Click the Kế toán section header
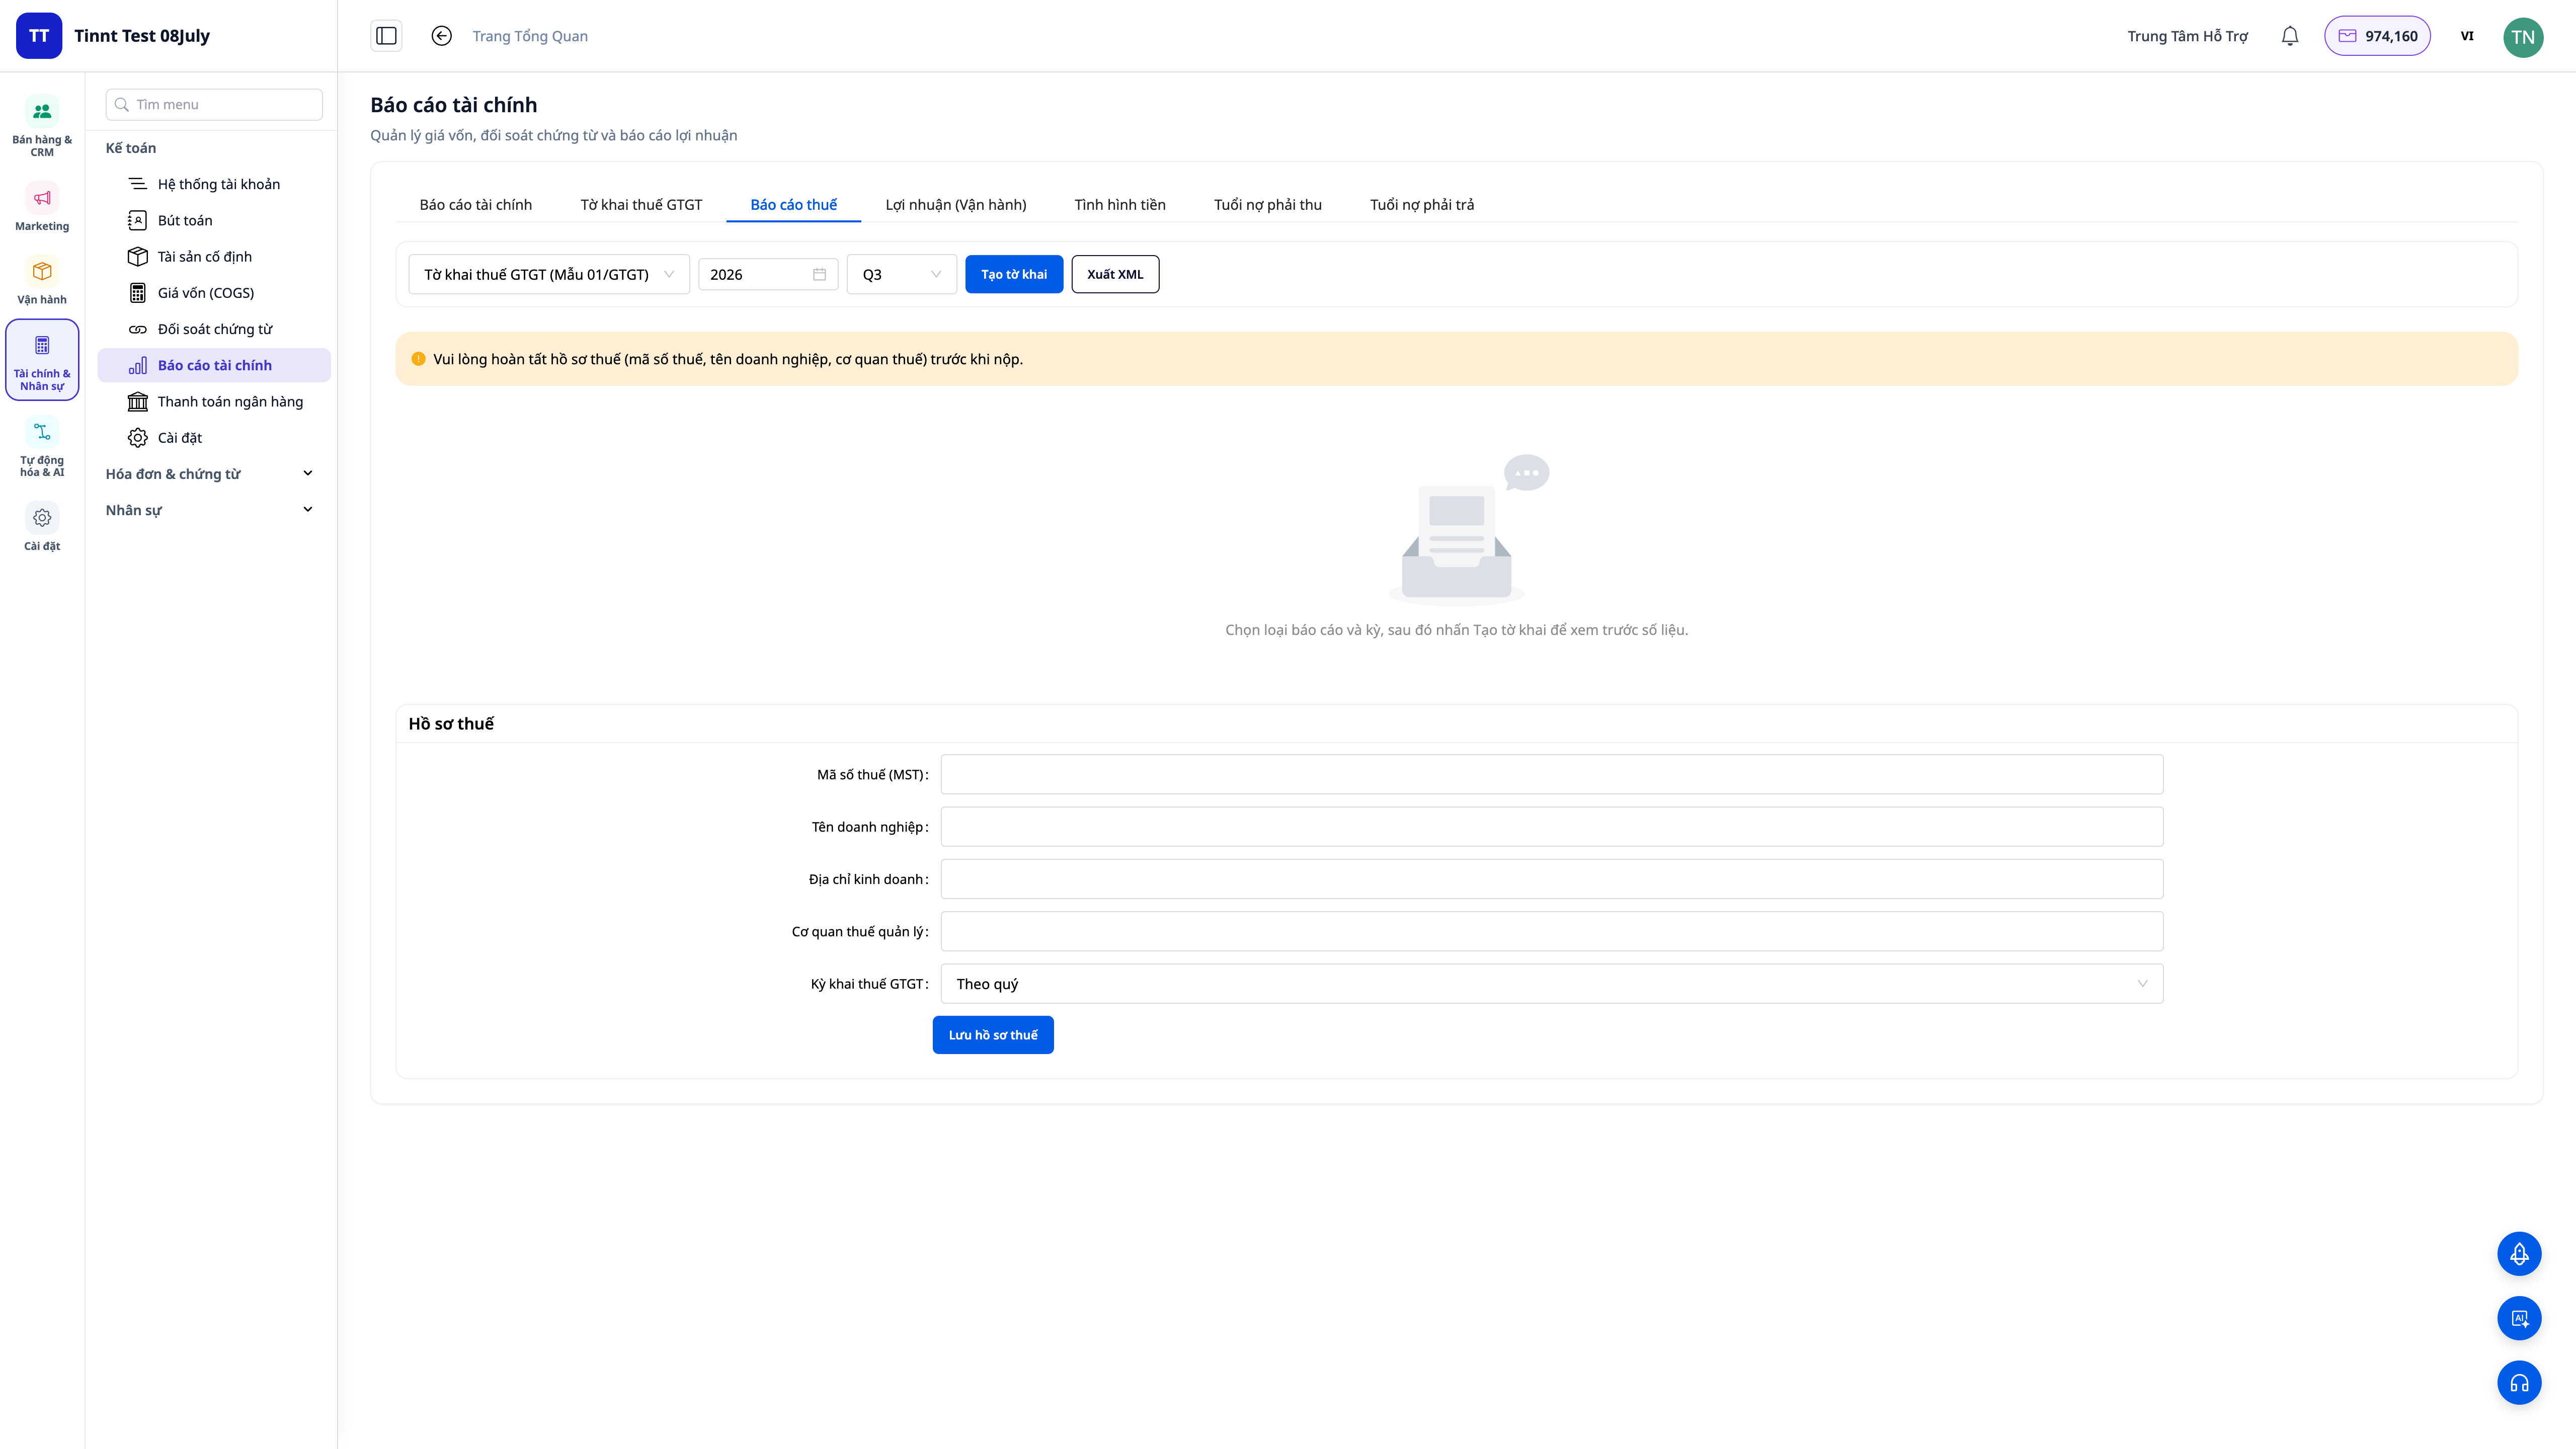Image resolution: width=2576 pixels, height=1449 pixels. [131, 148]
